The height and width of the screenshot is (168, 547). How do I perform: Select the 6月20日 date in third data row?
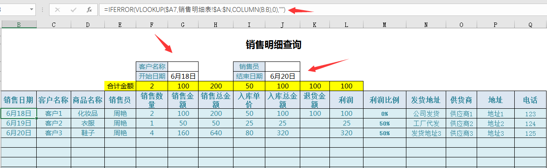pyautogui.click(x=19, y=133)
